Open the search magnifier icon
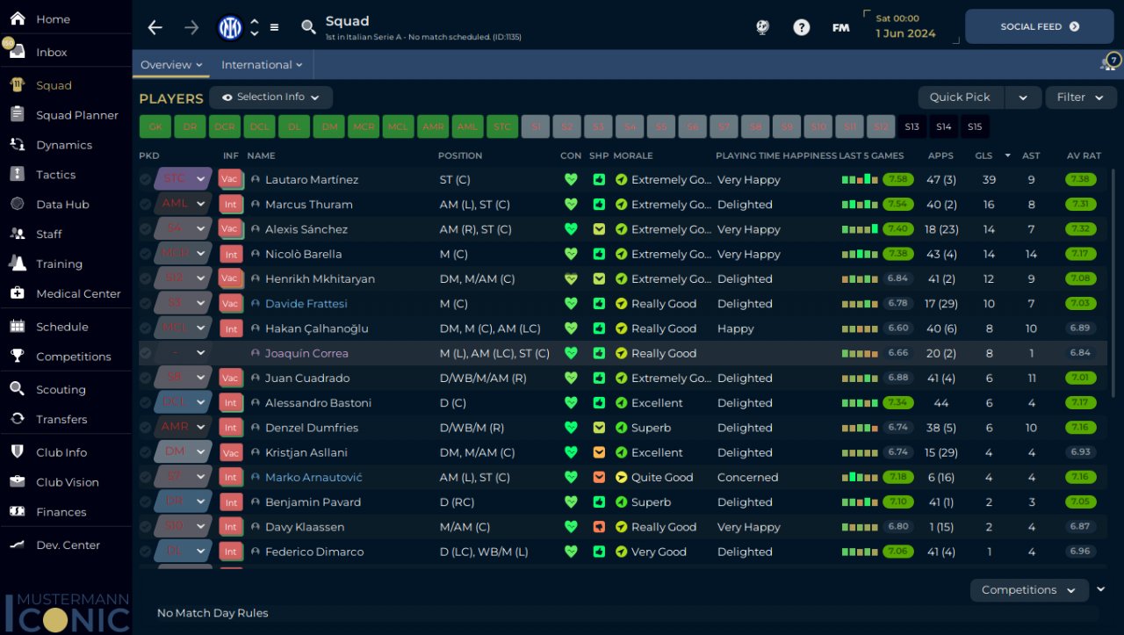 point(308,27)
